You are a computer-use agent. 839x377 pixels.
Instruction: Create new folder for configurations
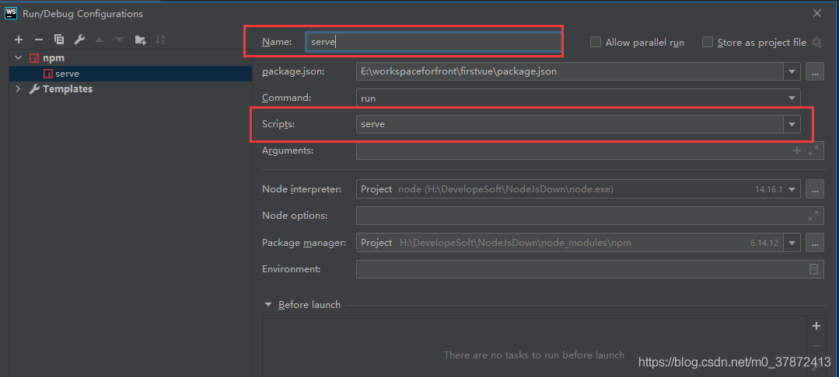click(x=140, y=40)
